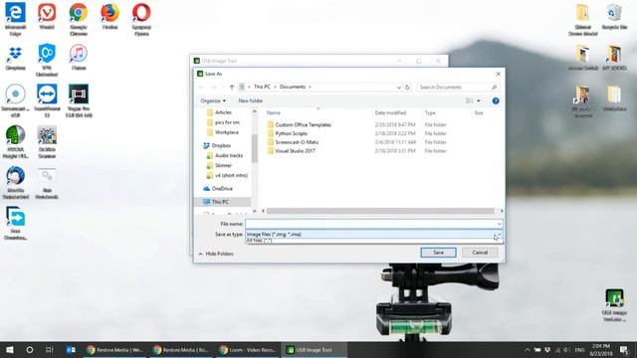Open Cortana search circle on taskbar

(x=30, y=349)
